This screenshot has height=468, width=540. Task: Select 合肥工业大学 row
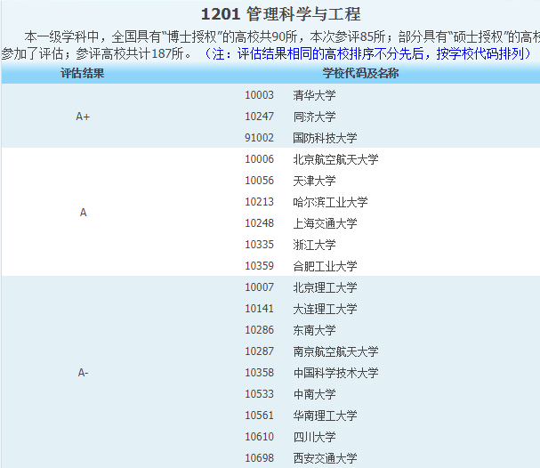[325, 266]
